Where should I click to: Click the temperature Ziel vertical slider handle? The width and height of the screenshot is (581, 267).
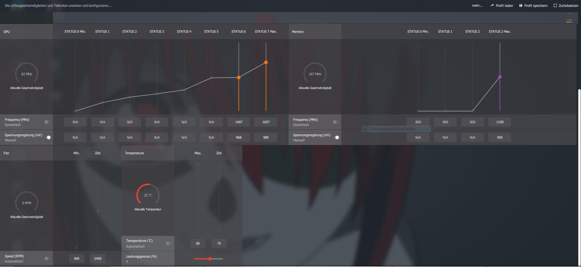(x=219, y=178)
